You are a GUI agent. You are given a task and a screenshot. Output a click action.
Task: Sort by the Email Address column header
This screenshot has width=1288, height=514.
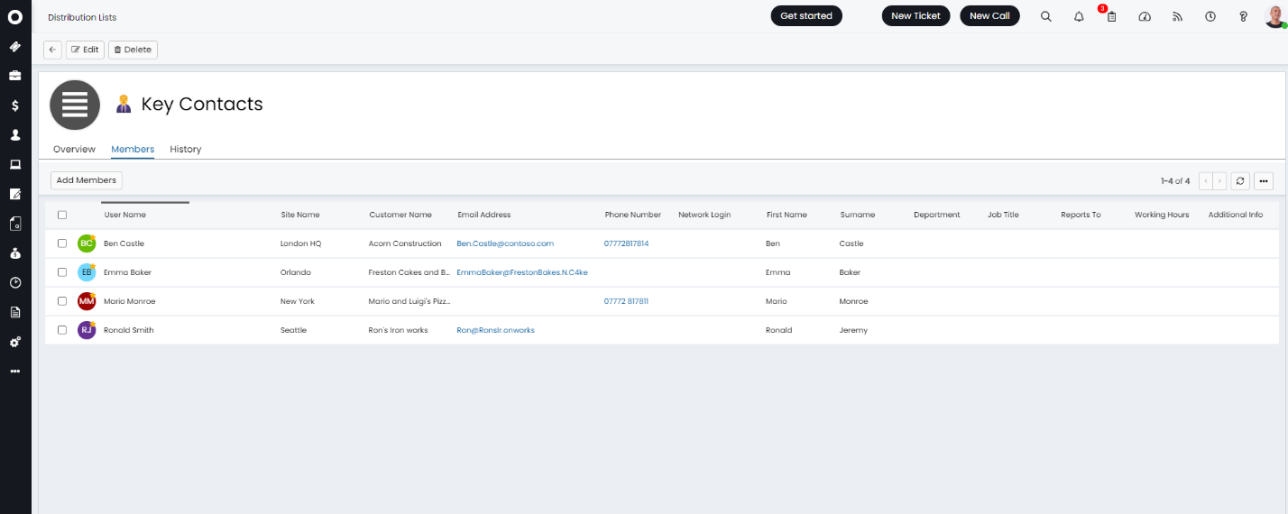pos(484,215)
